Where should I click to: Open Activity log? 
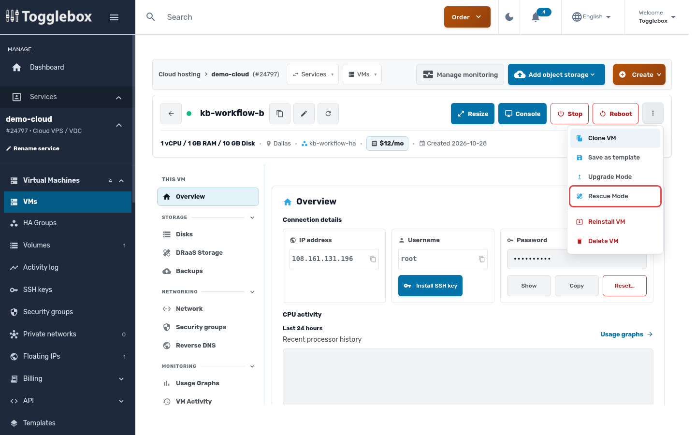click(68, 267)
